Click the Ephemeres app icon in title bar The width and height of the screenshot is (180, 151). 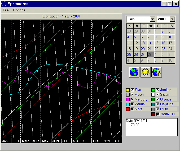pyautogui.click(x=4, y=4)
